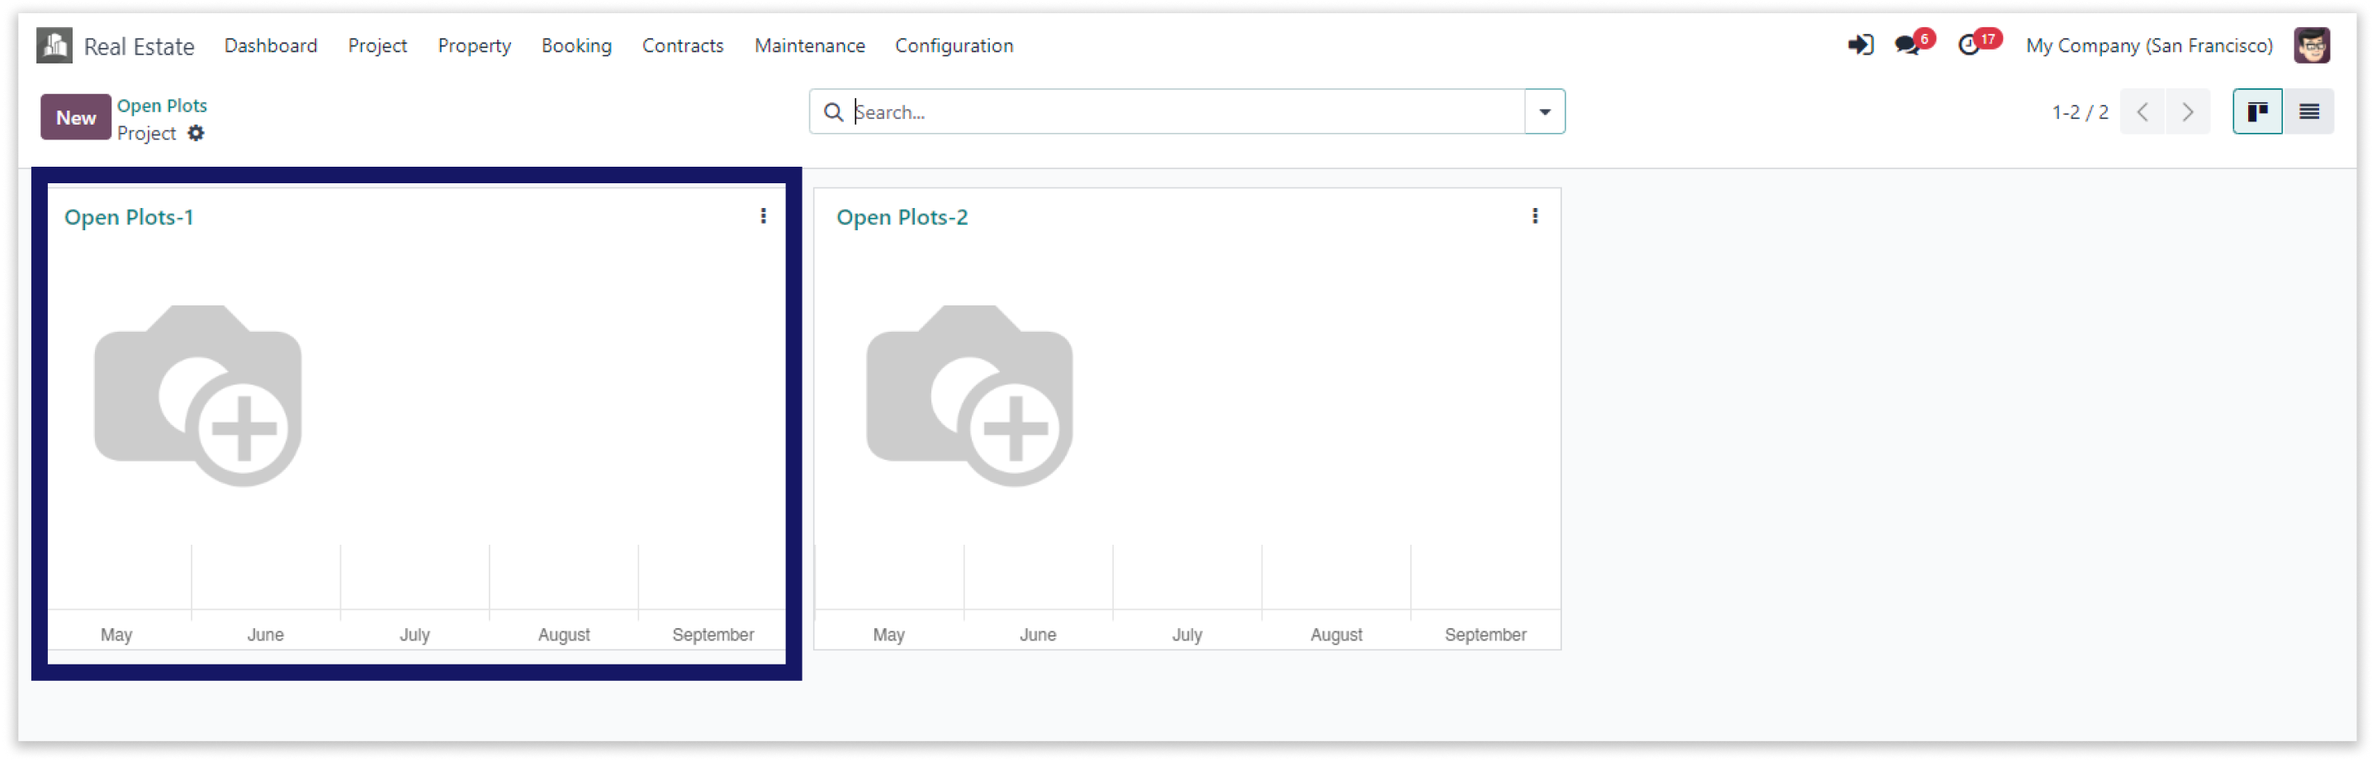Go back via the Open Plots breadcrumb

click(162, 105)
